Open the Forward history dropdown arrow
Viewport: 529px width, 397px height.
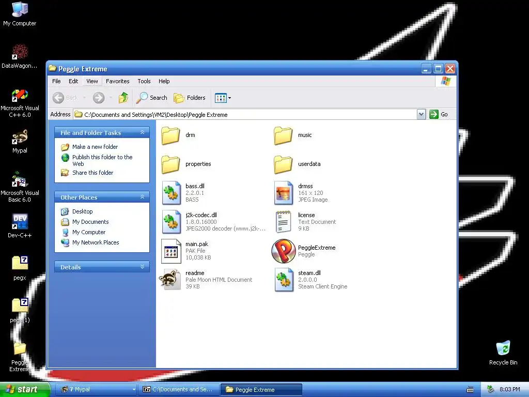click(111, 98)
